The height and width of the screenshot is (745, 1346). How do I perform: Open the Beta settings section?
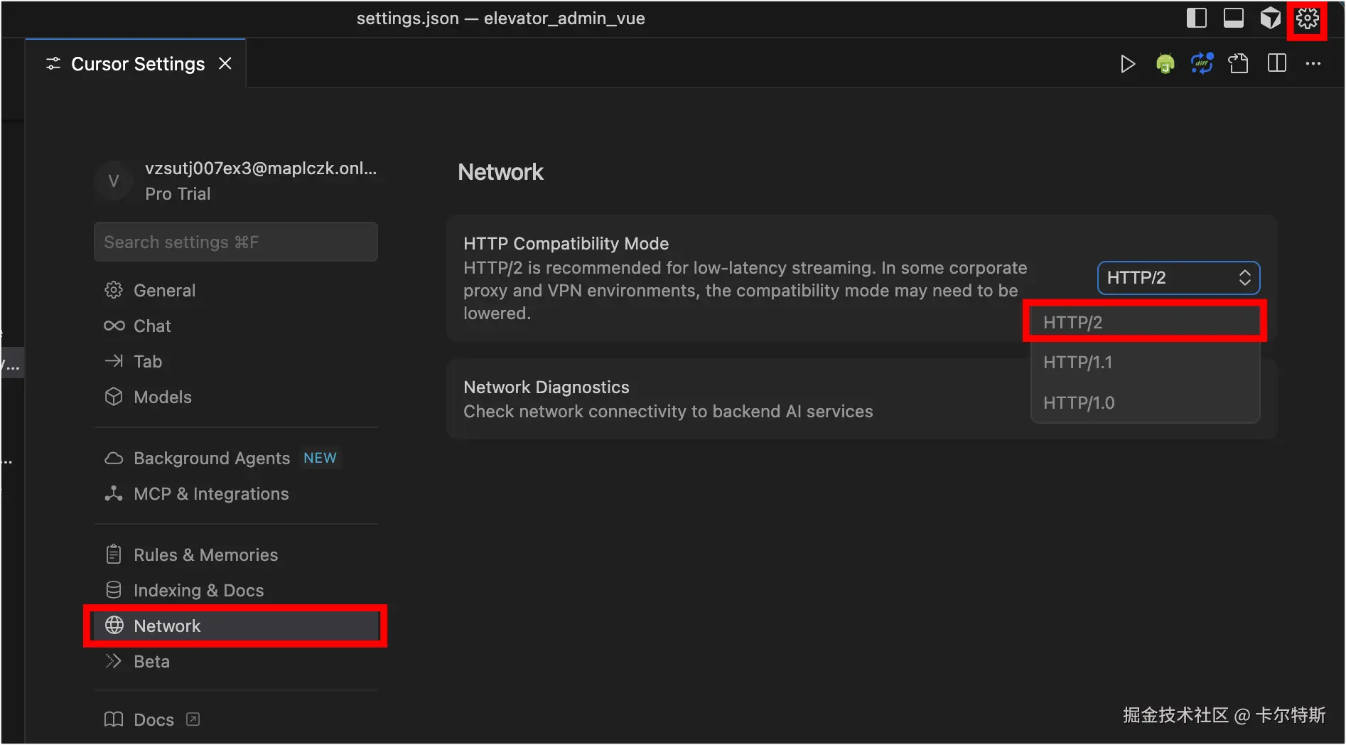236,661
